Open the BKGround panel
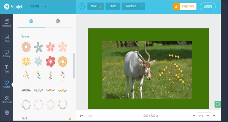Image resolution: width=228 pixels, height=122 pixels. pyautogui.click(x=7, y=99)
